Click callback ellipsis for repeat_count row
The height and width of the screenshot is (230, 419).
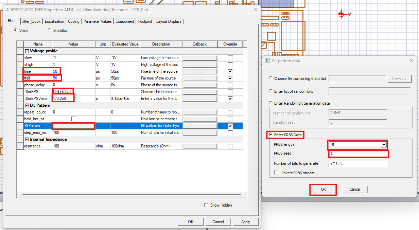point(199,112)
